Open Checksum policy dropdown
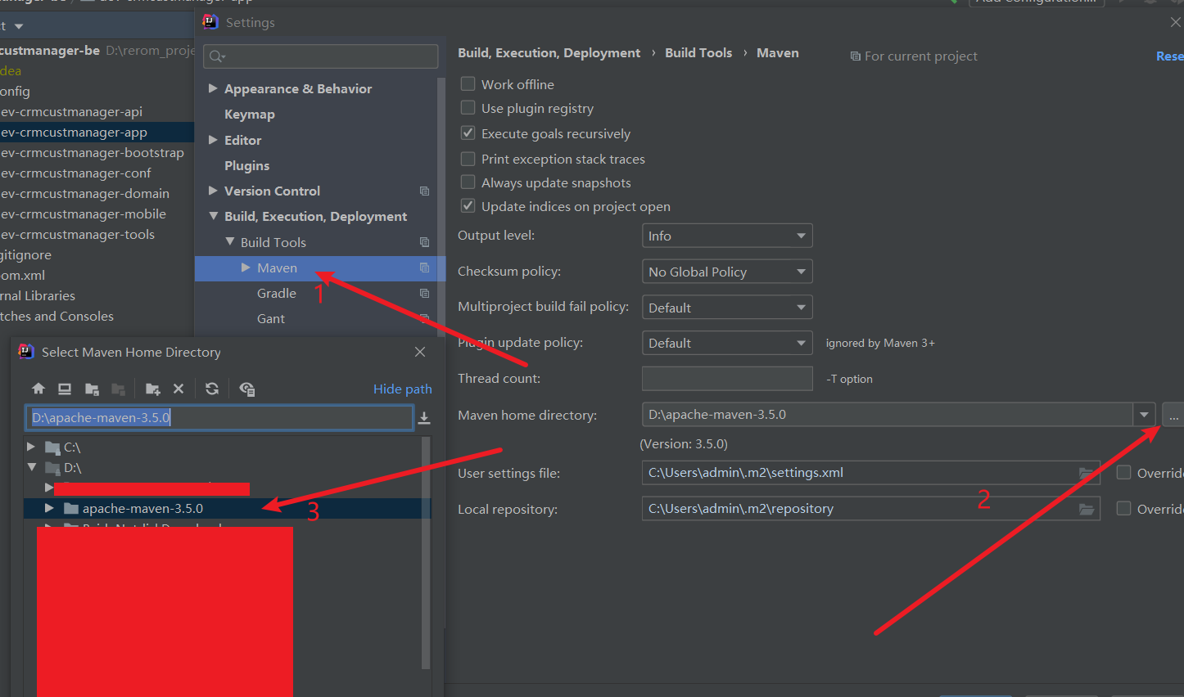 [727, 272]
